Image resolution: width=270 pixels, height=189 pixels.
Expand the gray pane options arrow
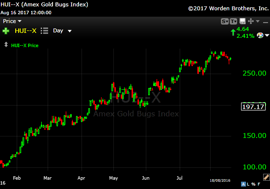pos(258,21)
